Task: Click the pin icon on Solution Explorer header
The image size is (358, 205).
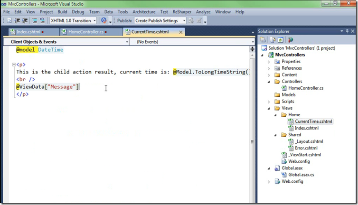Action: click(x=347, y=31)
